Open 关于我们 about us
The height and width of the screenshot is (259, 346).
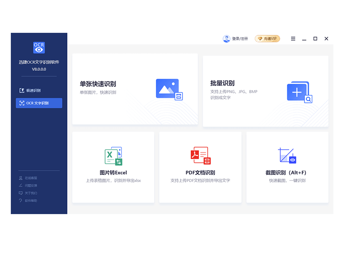click(x=28, y=193)
